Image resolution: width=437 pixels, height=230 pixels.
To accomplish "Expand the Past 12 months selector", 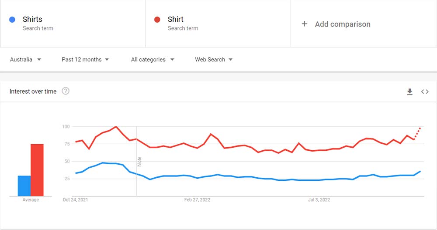I will (85, 59).
